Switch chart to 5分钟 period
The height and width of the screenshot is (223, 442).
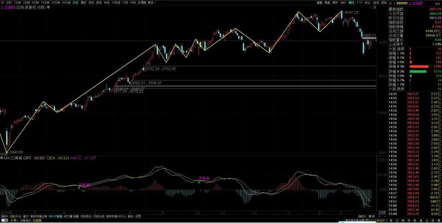(36, 2)
